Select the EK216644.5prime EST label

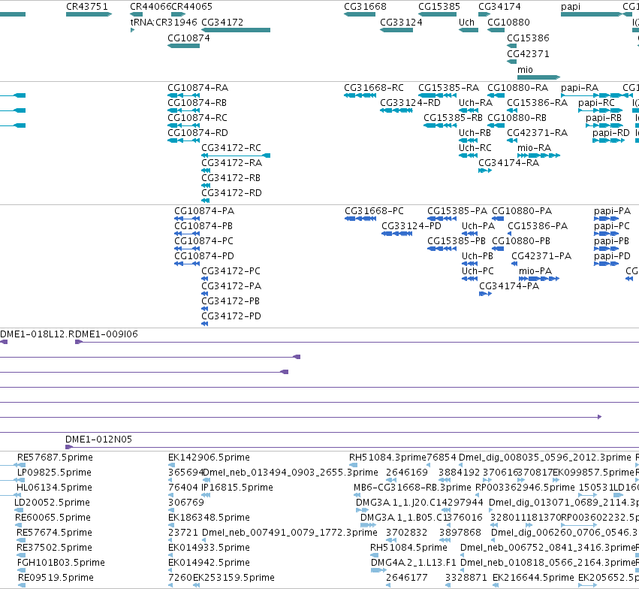click(x=533, y=578)
